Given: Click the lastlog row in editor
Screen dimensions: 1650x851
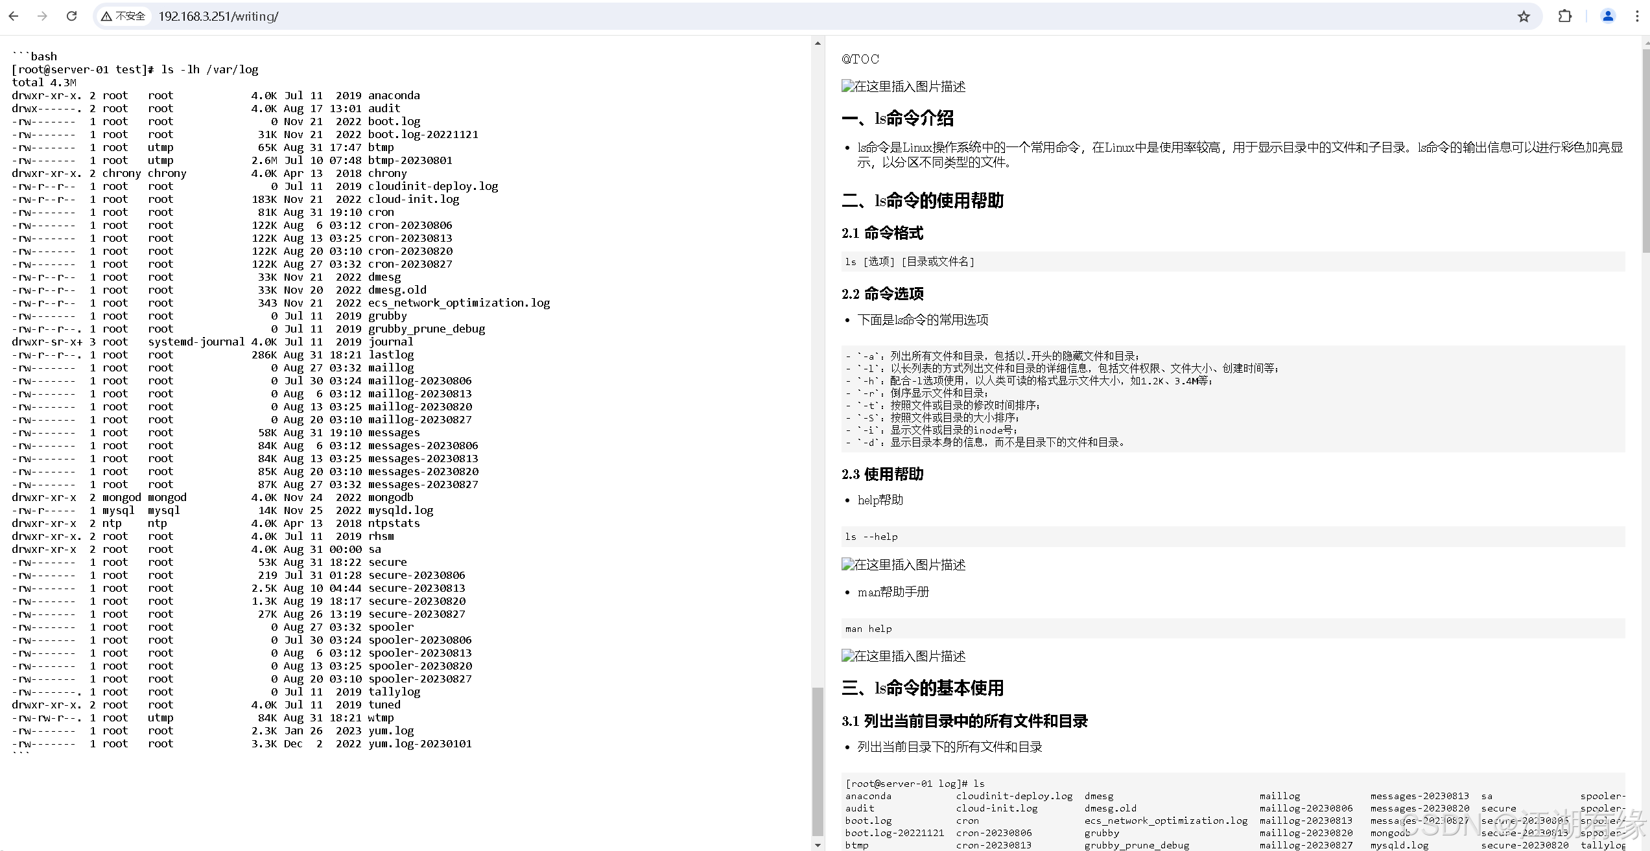Looking at the screenshot, I should (213, 355).
